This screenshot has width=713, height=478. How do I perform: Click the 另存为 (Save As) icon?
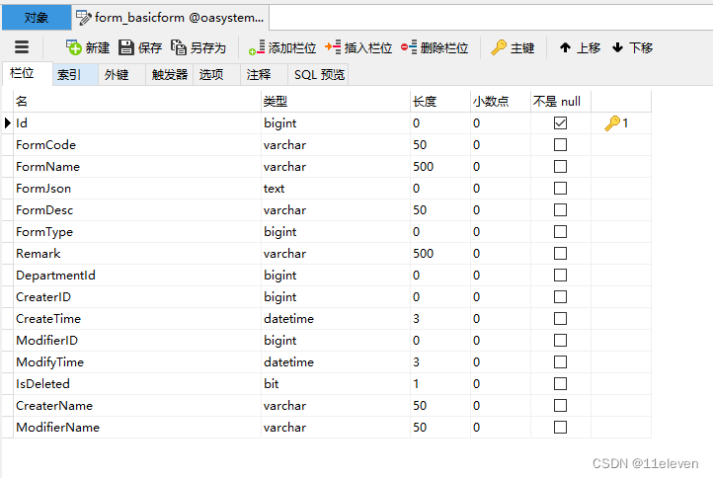pyautogui.click(x=179, y=47)
